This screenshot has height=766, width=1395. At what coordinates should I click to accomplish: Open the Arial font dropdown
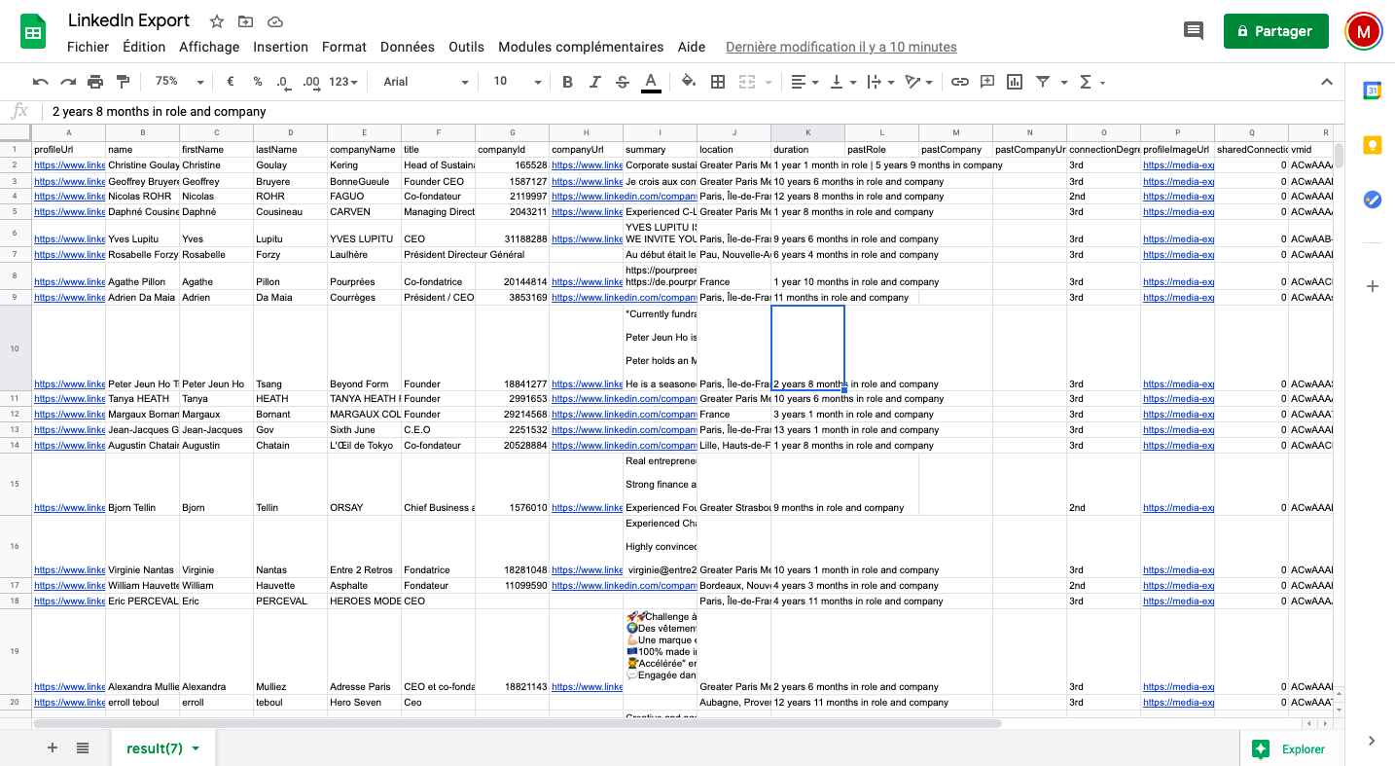click(x=425, y=82)
